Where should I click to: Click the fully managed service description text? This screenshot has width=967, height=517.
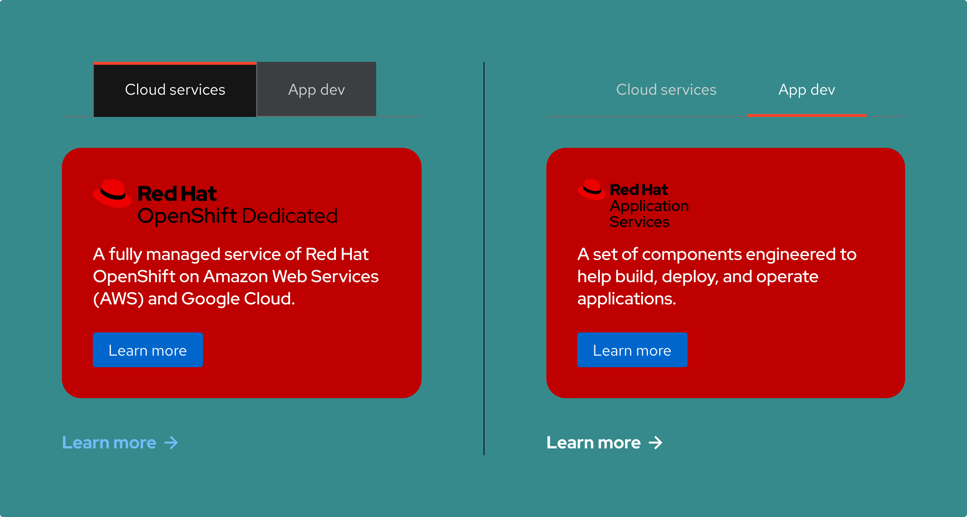pyautogui.click(x=235, y=276)
